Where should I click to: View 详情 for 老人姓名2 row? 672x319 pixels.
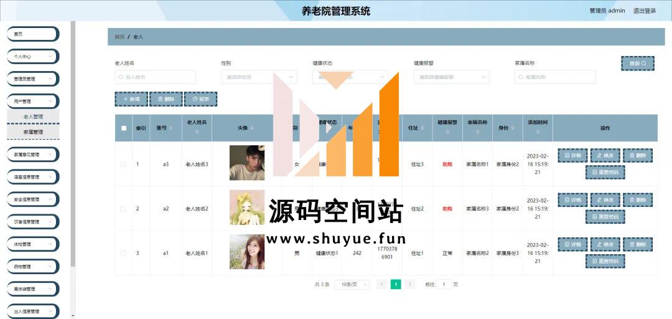tap(572, 200)
